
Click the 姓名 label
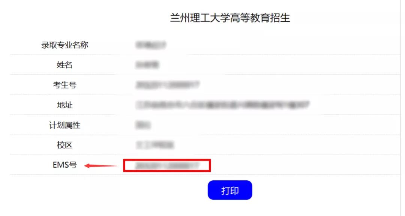coord(64,65)
